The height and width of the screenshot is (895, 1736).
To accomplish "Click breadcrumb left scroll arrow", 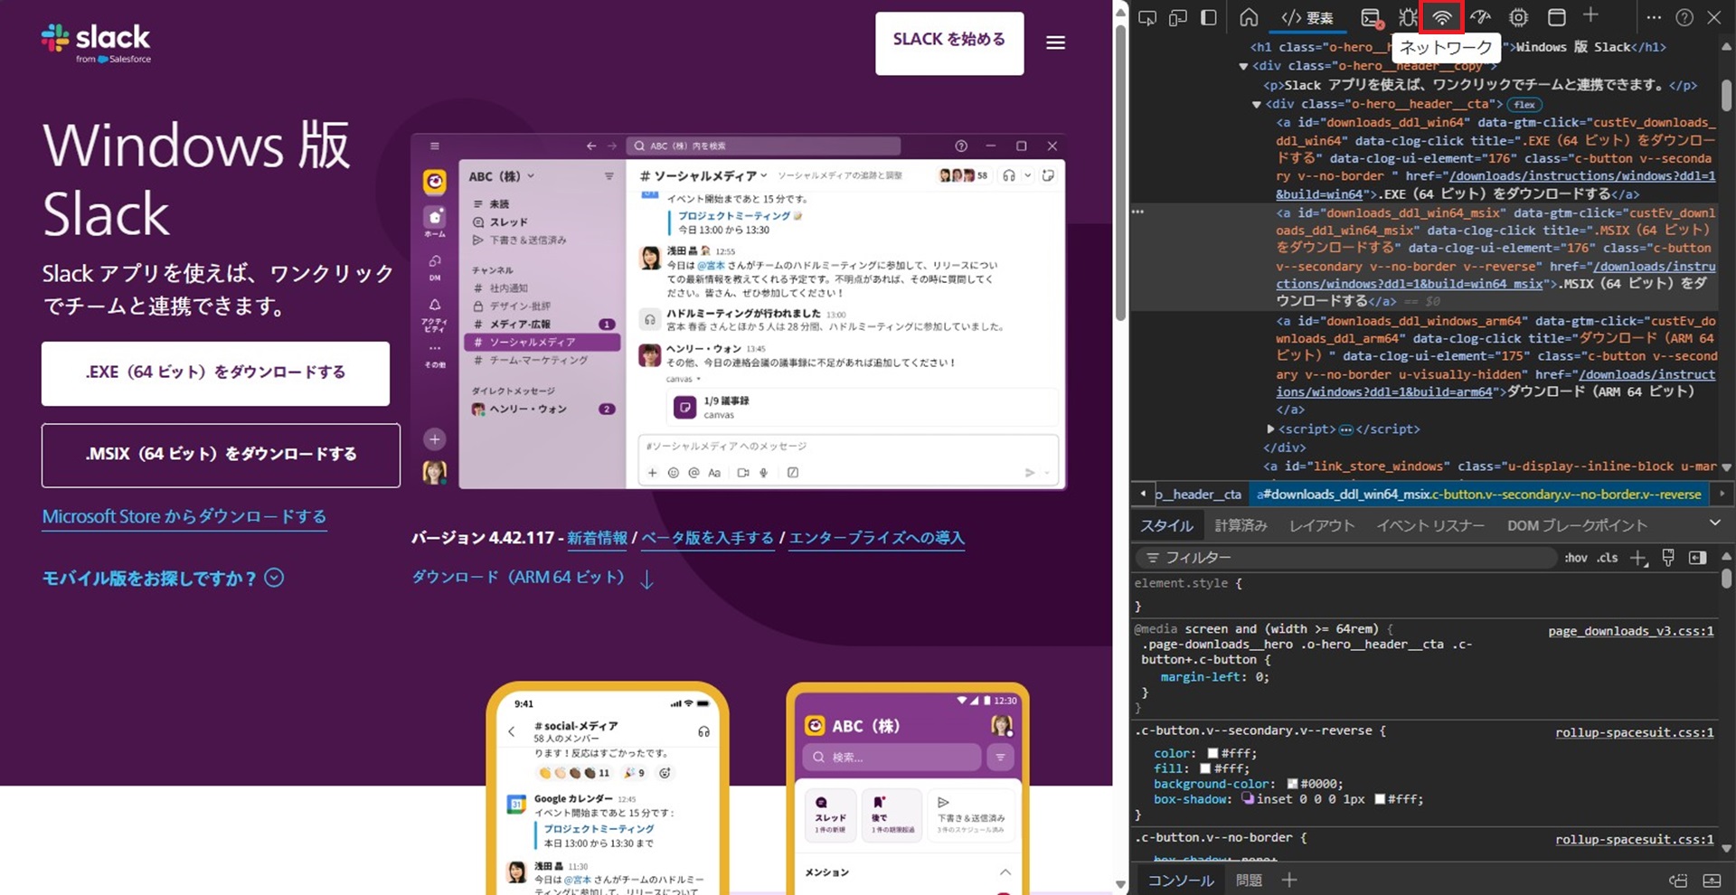I will [x=1143, y=494].
